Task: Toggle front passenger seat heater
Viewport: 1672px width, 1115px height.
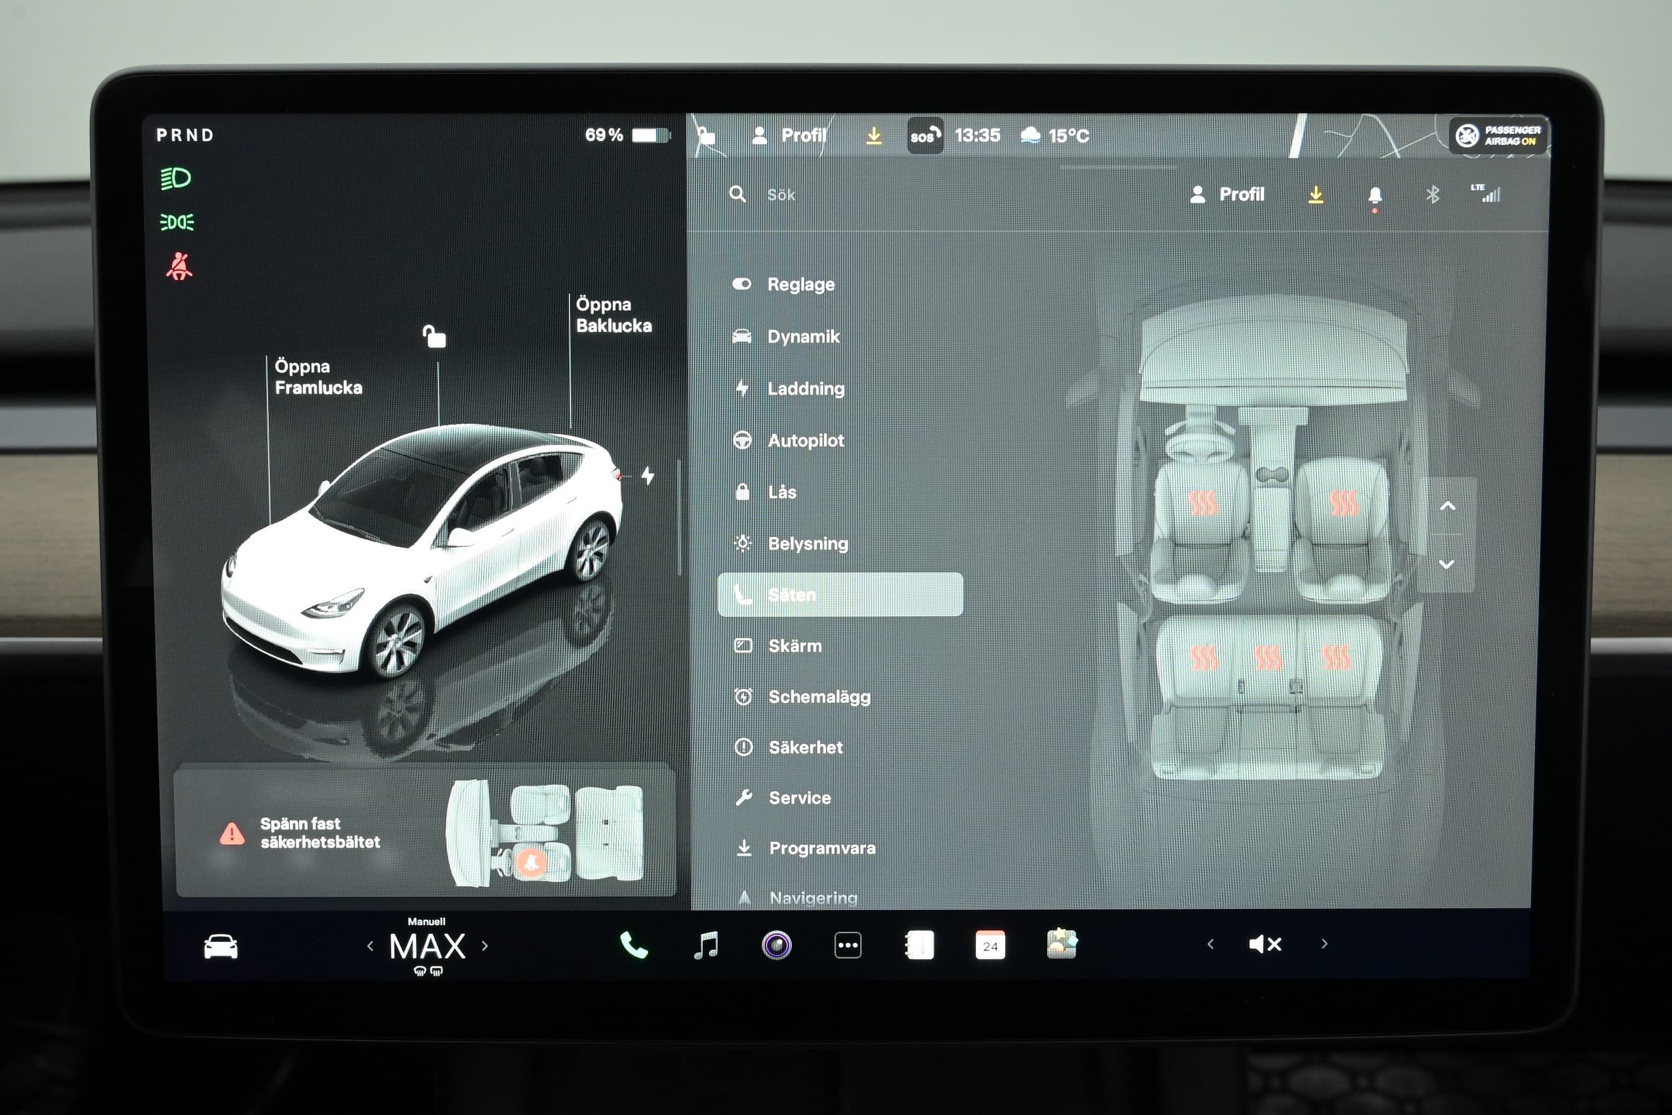Action: click(x=1343, y=504)
